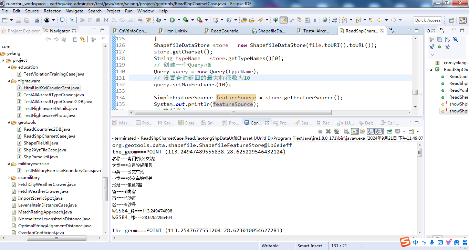Toggle Sort alphabetically in Outline view
Viewport: 469px width, 250px height.
pyautogui.click(x=447, y=40)
